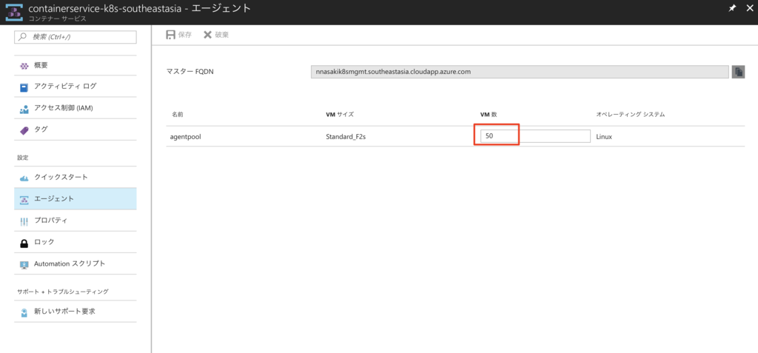The height and width of the screenshot is (353, 758).
Task: Copy the master FQDN with copy icon
Action: click(x=738, y=72)
